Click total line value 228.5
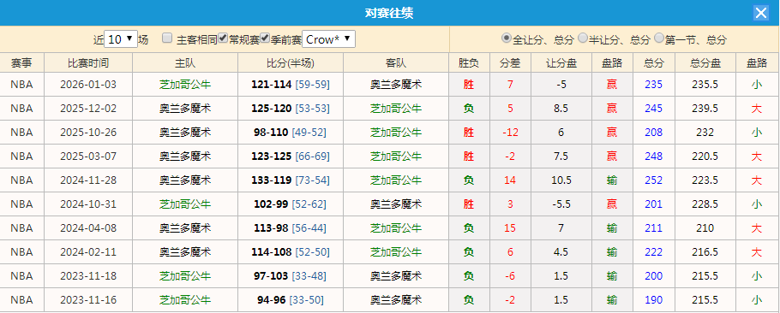The width and height of the screenshot is (780, 313). coord(705,204)
